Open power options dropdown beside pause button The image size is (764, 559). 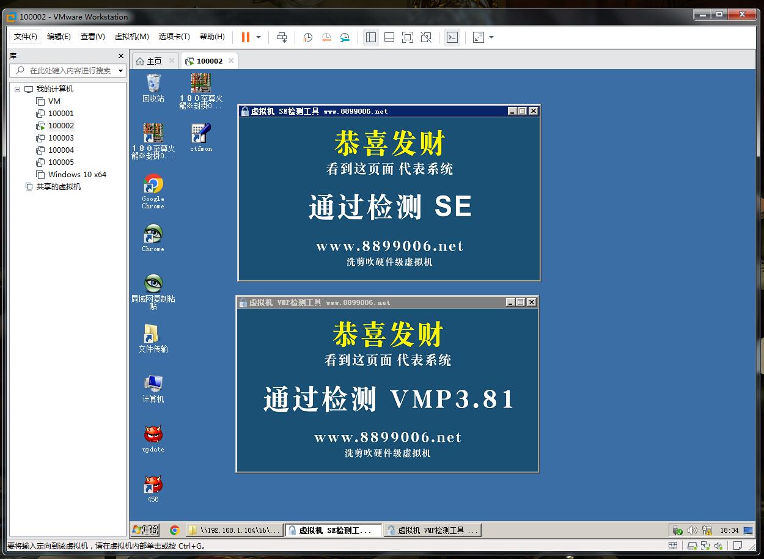pos(259,37)
